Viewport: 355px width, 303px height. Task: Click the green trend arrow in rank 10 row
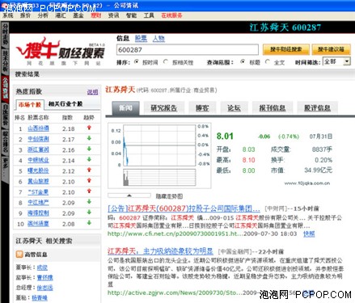(x=89, y=223)
